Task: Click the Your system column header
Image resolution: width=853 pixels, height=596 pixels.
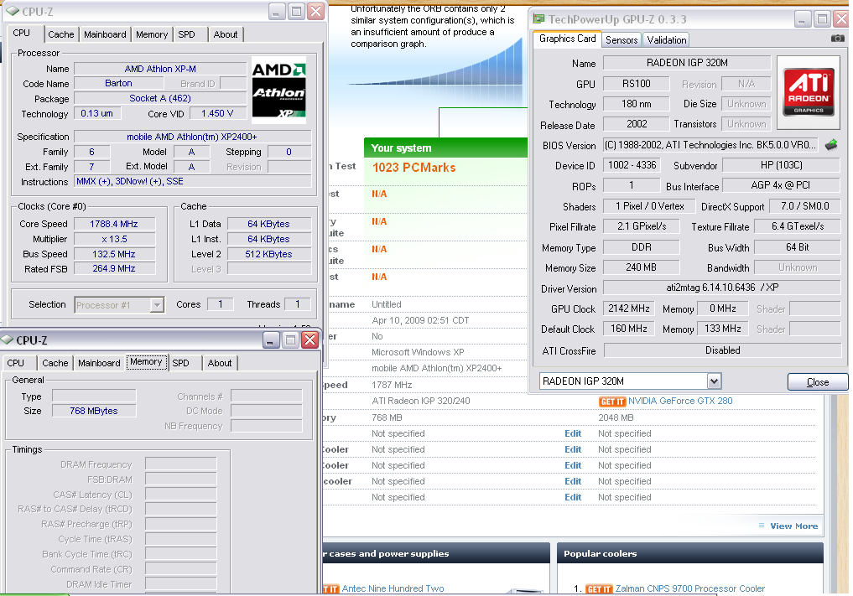Action: 446,148
